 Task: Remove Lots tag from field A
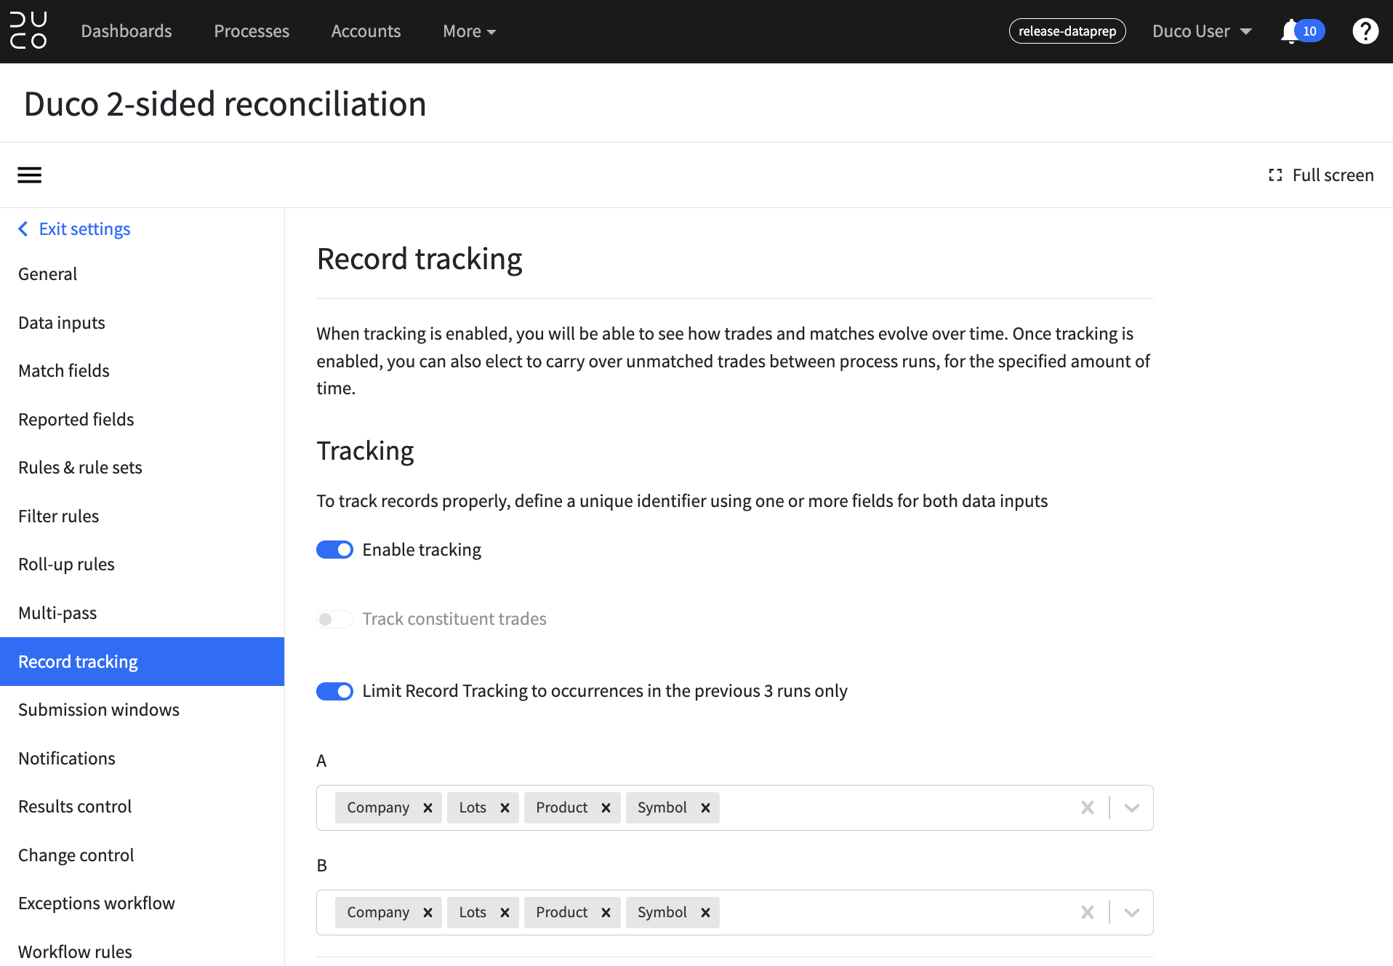click(x=505, y=808)
